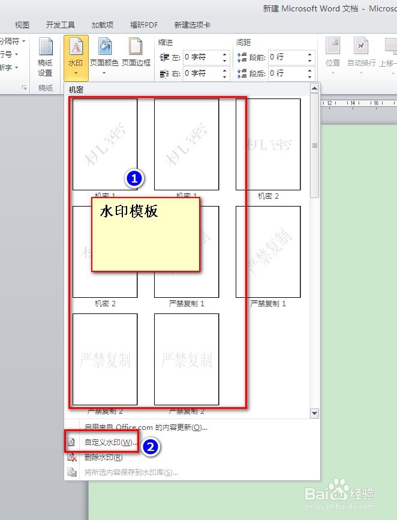Click the gallery scroll-down arrow
Image resolution: width=397 pixels, height=520 pixels.
tap(315, 413)
